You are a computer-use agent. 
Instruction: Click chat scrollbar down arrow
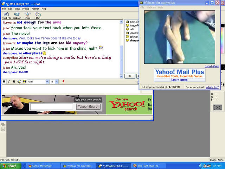(121, 76)
